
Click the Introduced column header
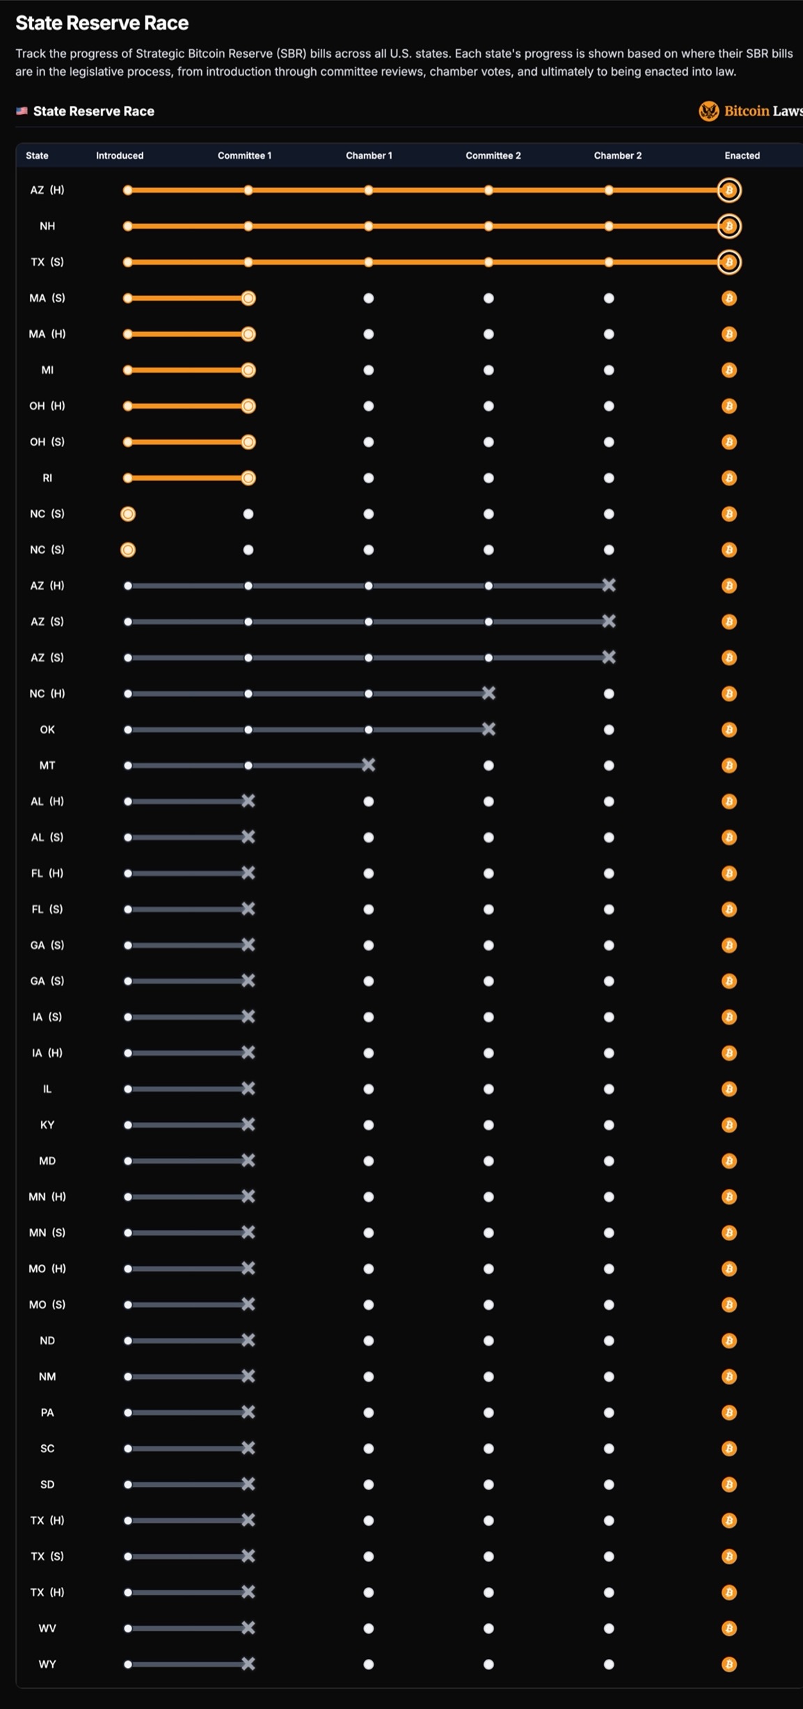coord(120,155)
